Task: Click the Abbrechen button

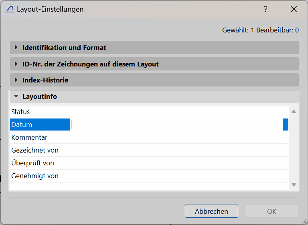Action: [x=211, y=211]
